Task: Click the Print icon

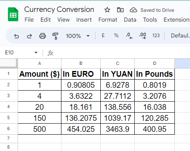Action: (43, 36)
